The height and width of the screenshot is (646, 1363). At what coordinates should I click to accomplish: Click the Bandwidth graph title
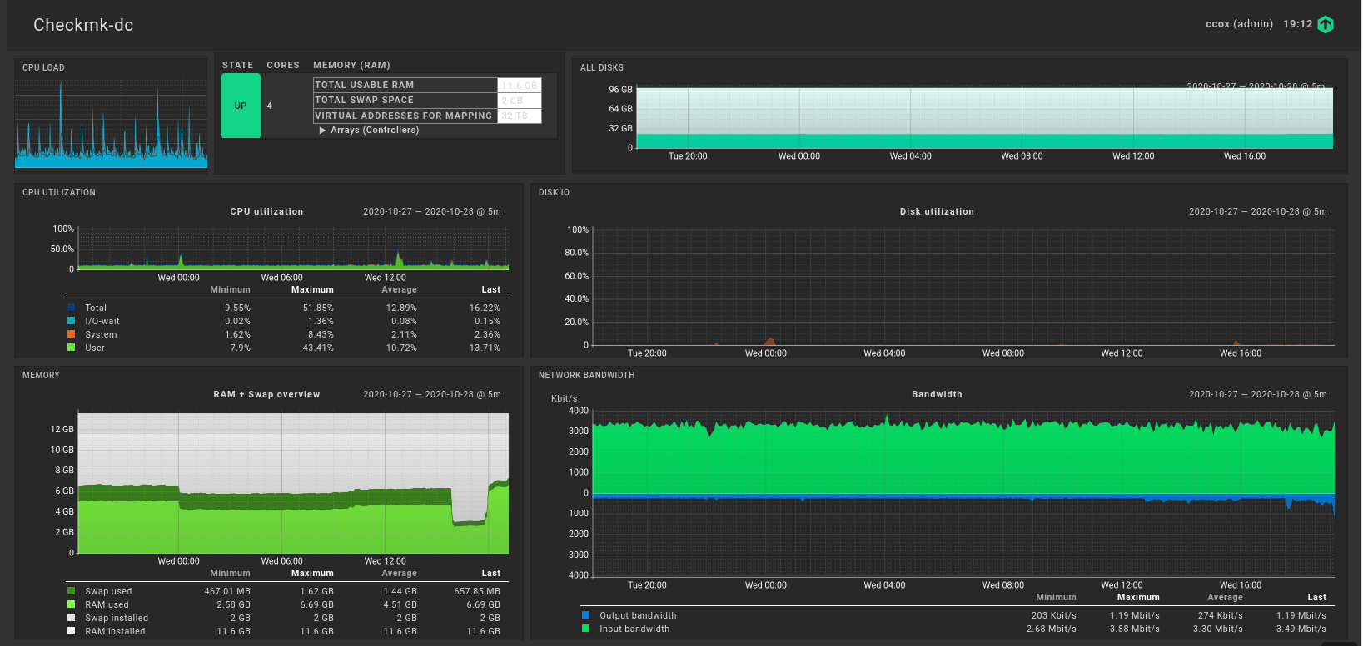(937, 394)
